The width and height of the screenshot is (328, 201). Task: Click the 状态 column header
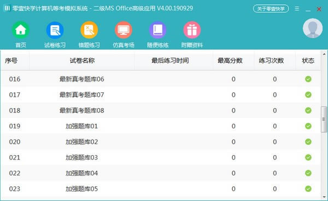[x=308, y=61]
